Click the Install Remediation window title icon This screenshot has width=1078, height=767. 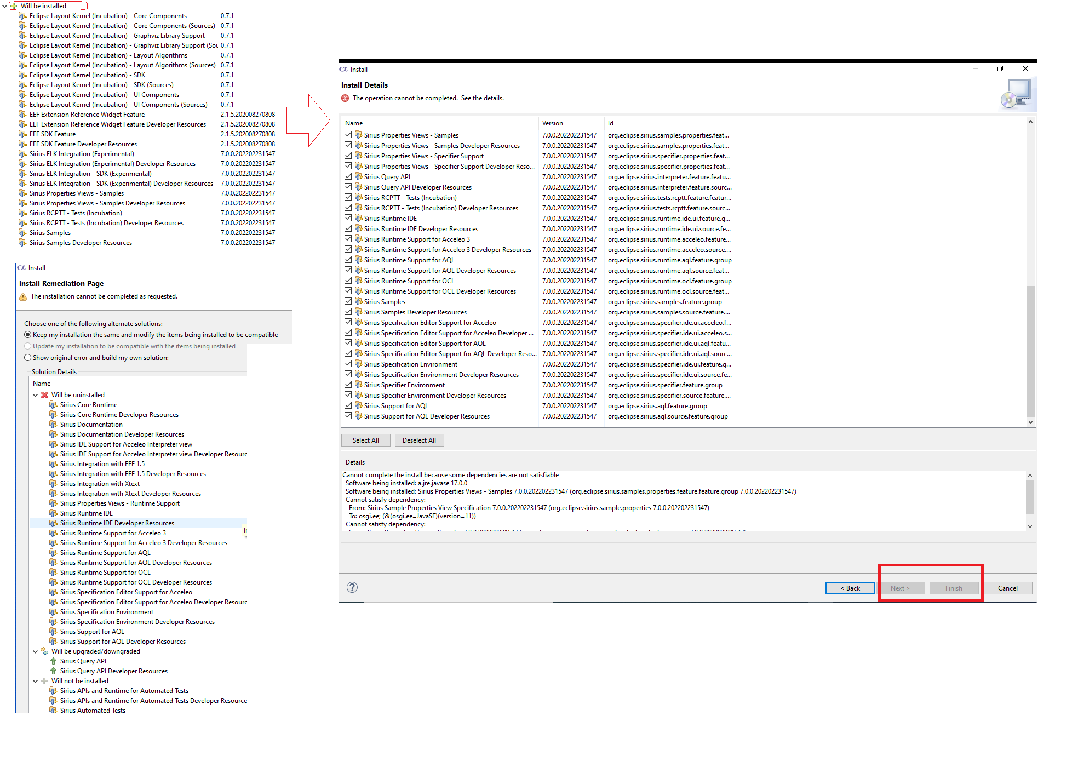(x=21, y=268)
